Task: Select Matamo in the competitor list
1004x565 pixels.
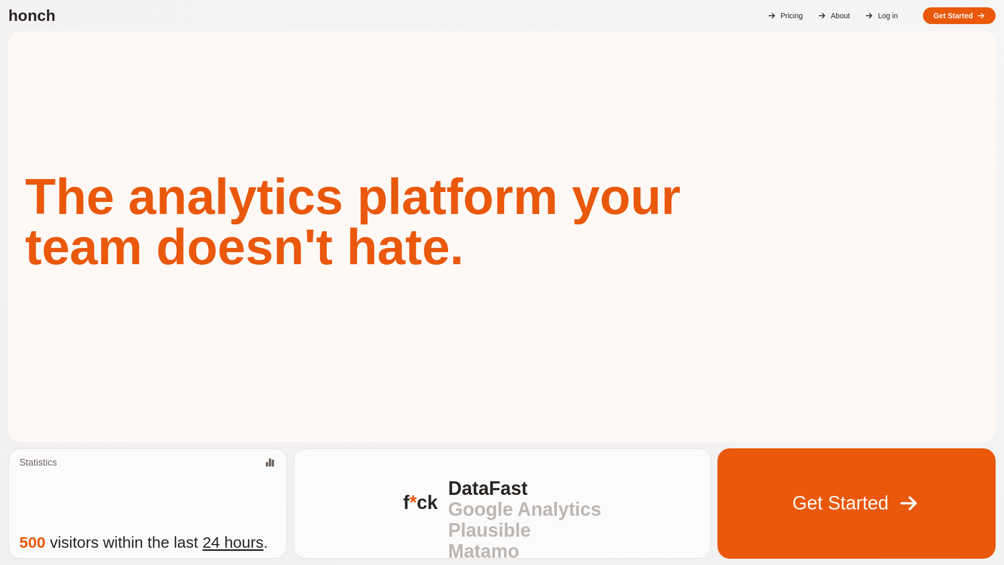Action: click(x=484, y=551)
